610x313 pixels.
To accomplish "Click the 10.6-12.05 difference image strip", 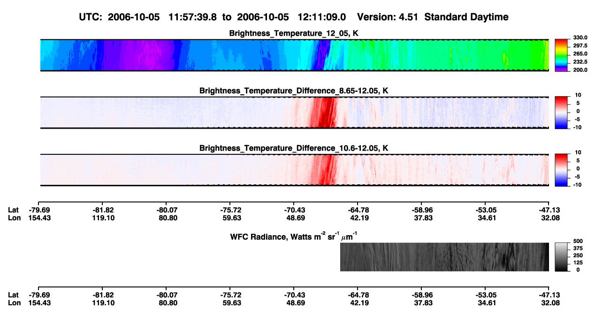I will tap(295, 169).
